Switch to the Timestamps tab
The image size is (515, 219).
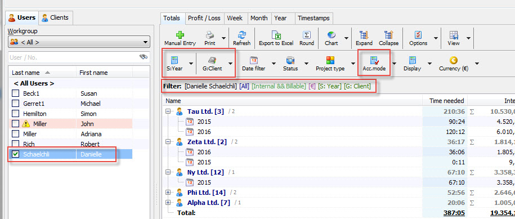(314, 19)
